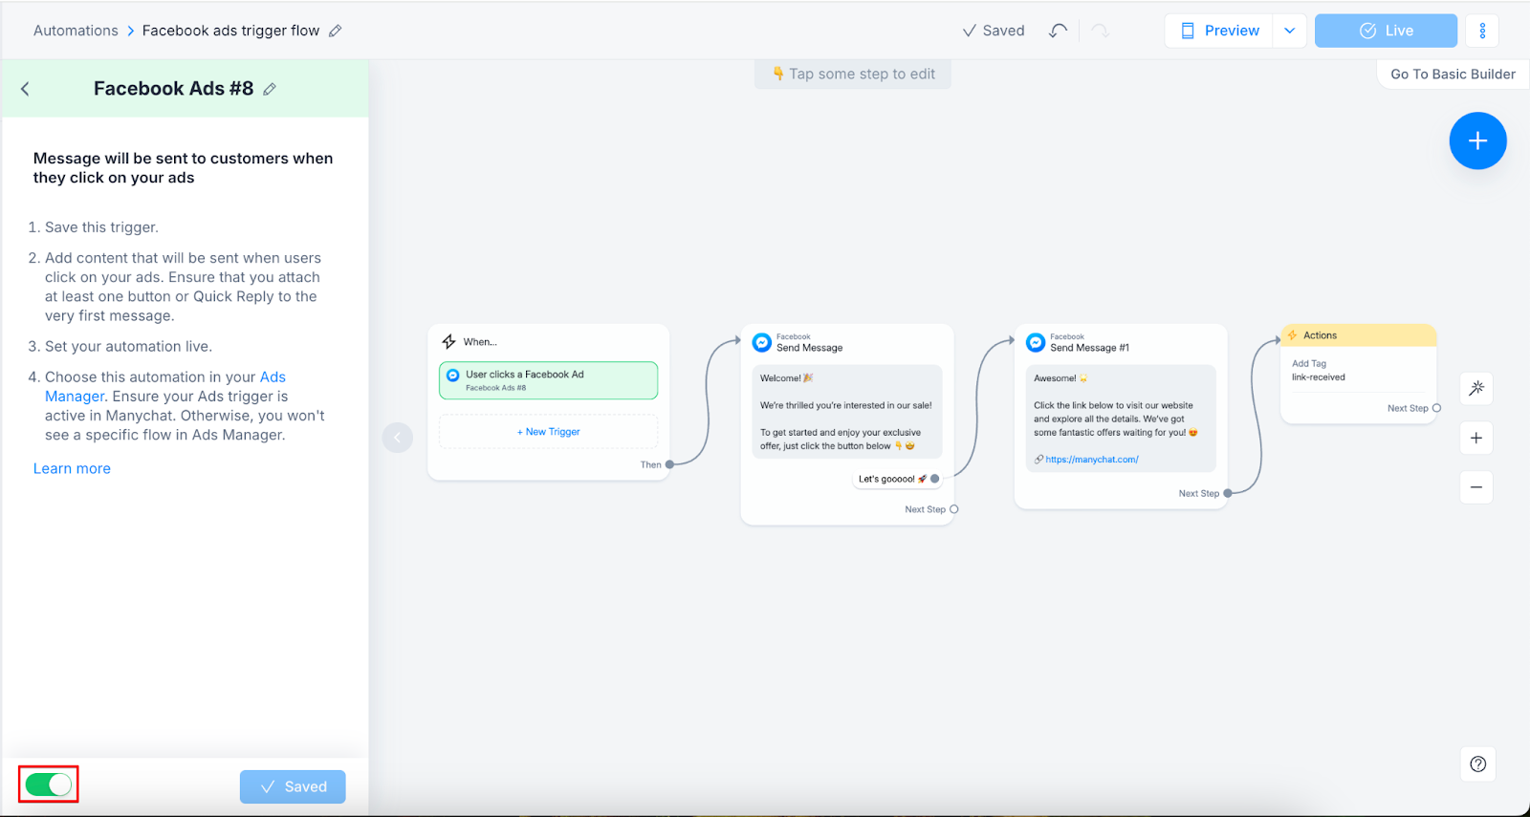Open the three-dot more options menu

click(1482, 31)
